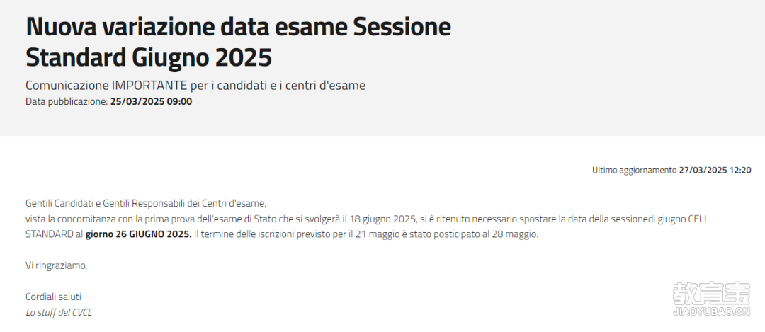The width and height of the screenshot is (765, 332).
Task: Click the 教育宝 watermark logo
Action: 711,294
